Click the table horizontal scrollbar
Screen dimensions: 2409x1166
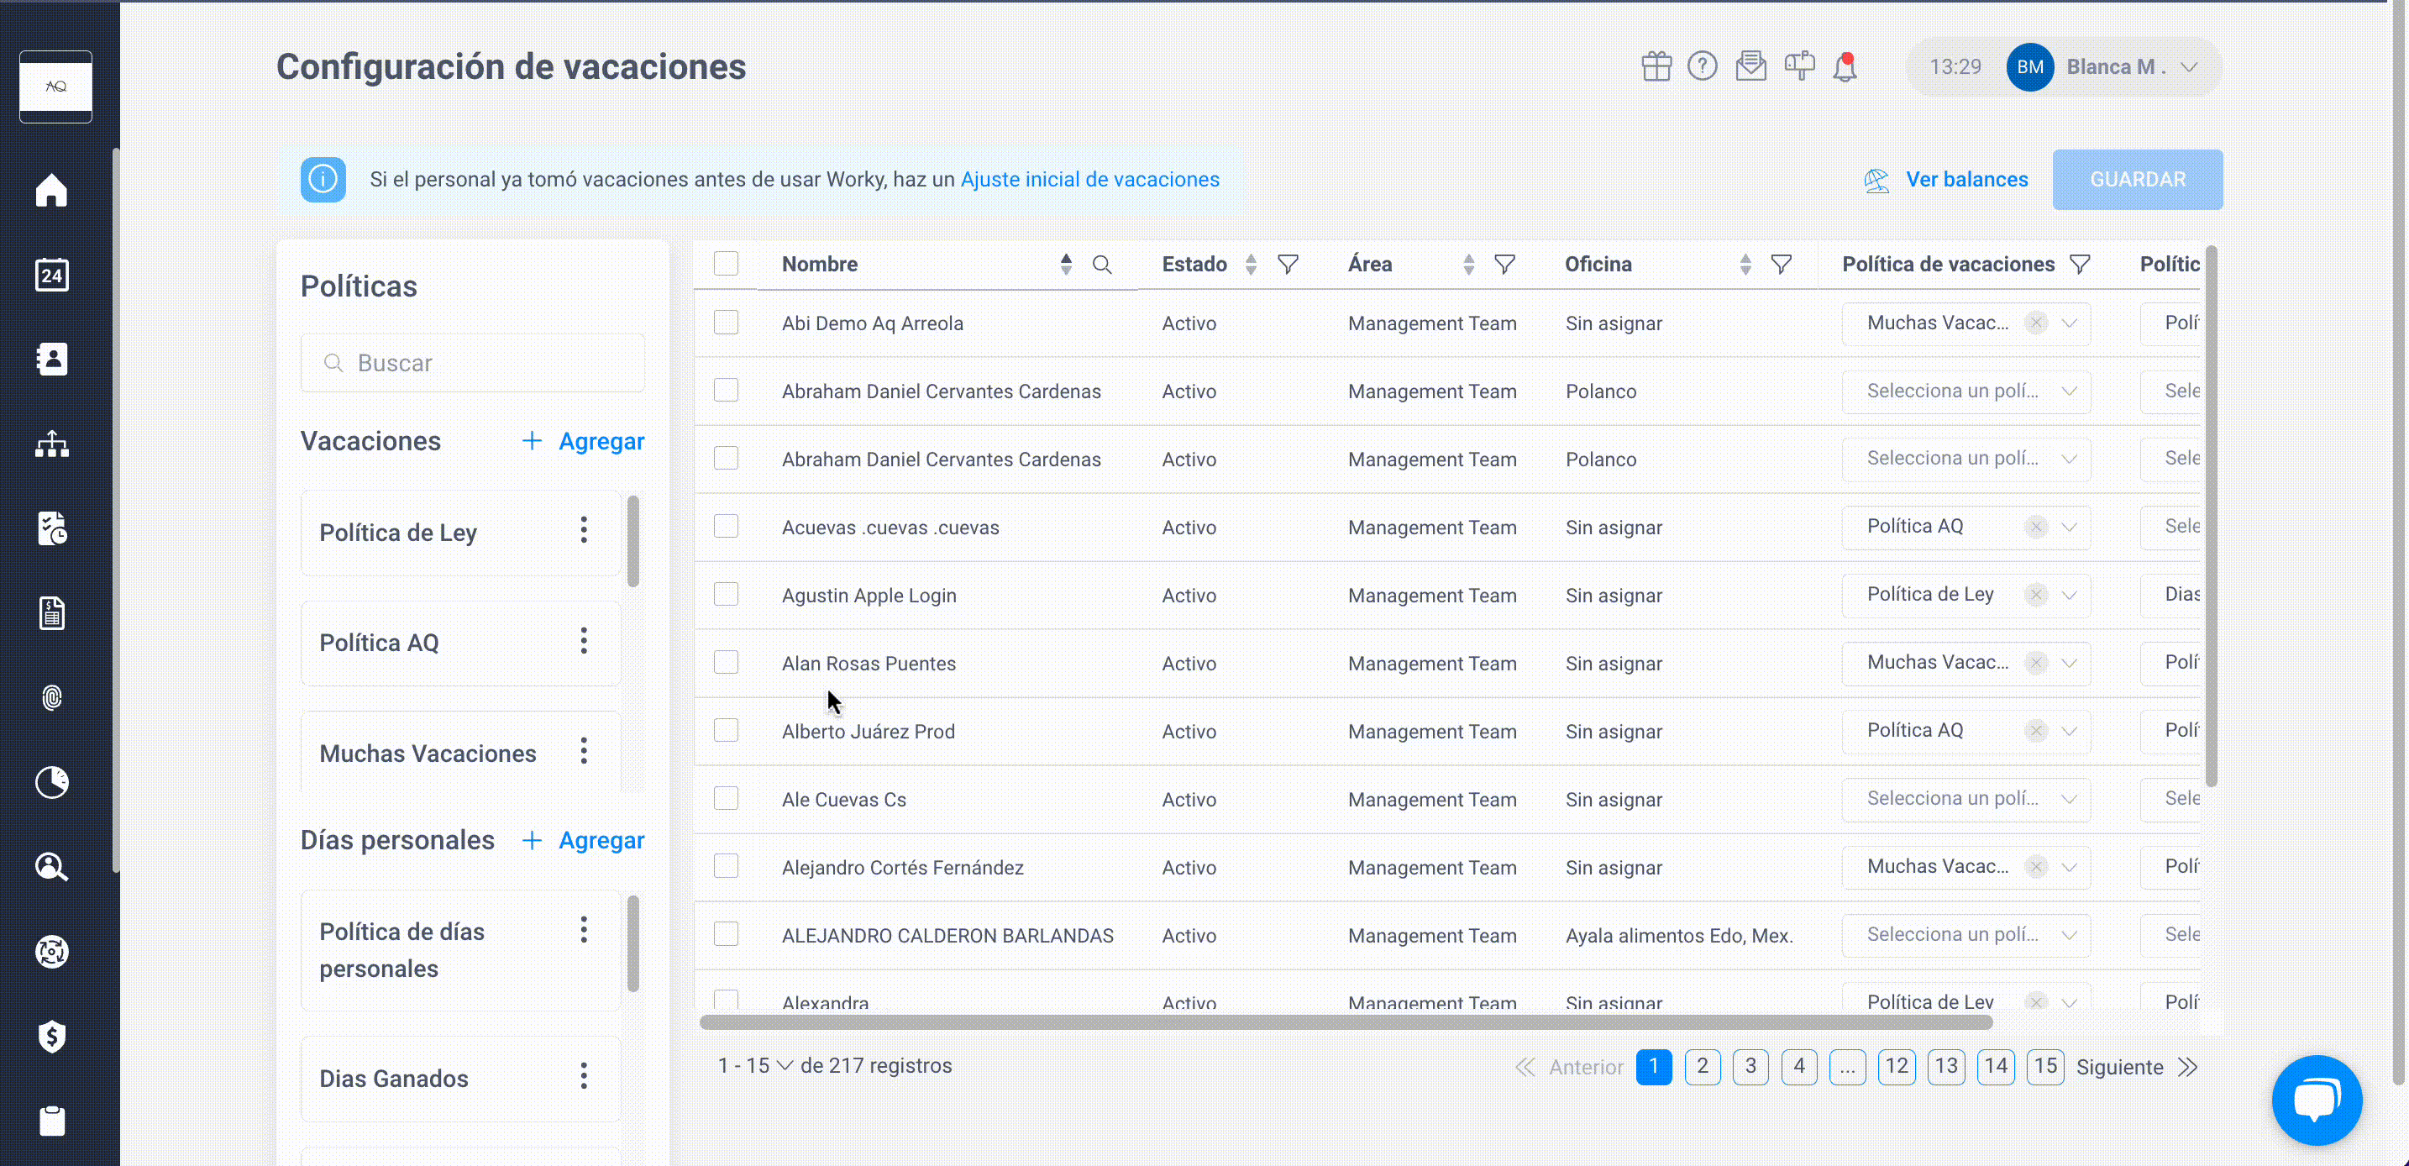coord(1346,1022)
